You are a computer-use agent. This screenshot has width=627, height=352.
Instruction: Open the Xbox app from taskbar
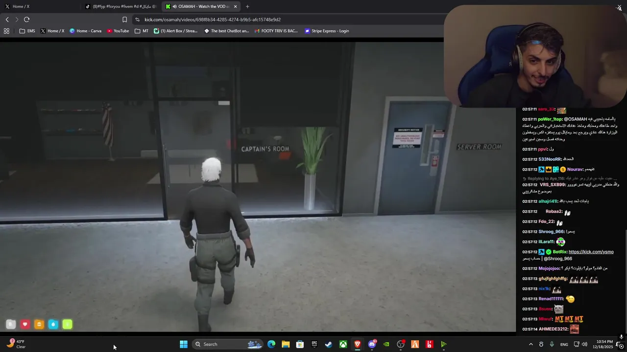343,344
